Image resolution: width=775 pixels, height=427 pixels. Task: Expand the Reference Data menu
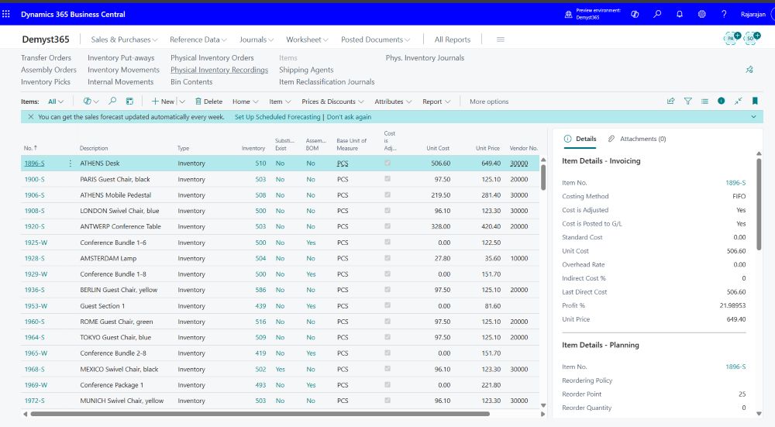tap(198, 40)
